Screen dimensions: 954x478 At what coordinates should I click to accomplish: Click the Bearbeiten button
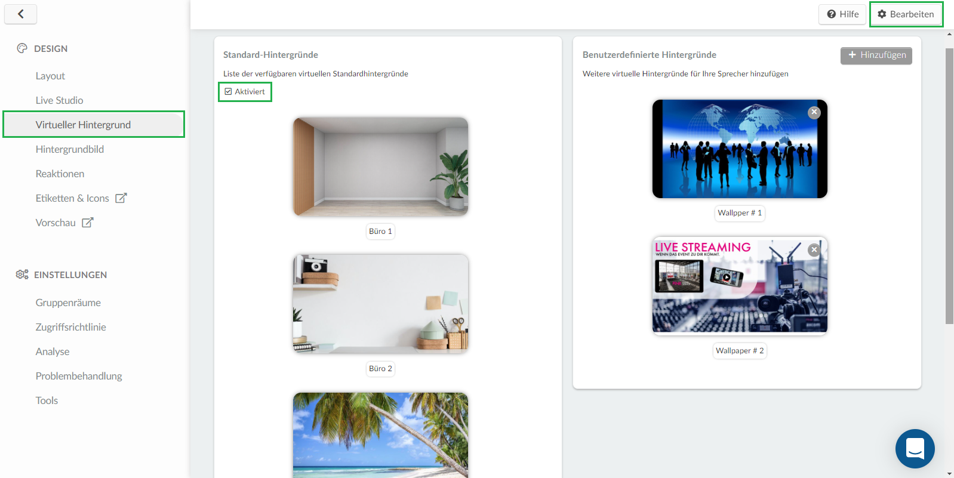[906, 14]
